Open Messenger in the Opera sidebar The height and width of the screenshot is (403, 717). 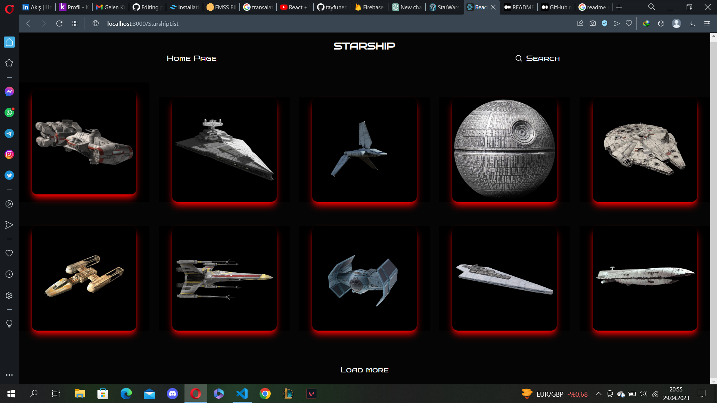coord(9,91)
